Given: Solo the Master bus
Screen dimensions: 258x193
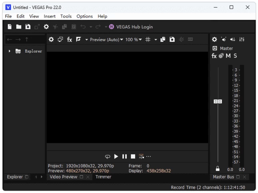Looking at the screenshot, I should (235, 56).
